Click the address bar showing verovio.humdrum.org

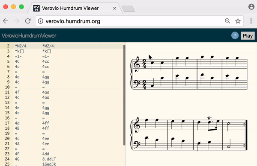coord(139,21)
